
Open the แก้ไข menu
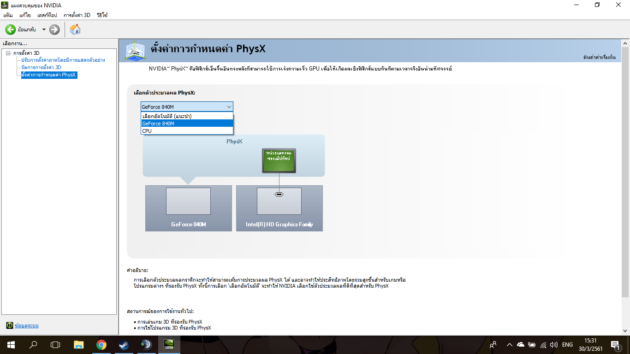25,15
